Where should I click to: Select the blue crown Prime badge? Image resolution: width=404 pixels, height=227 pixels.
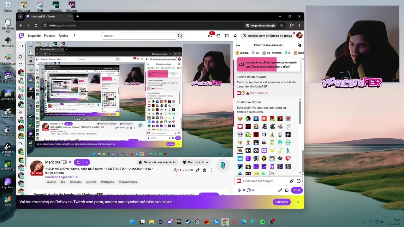(x=240, y=158)
